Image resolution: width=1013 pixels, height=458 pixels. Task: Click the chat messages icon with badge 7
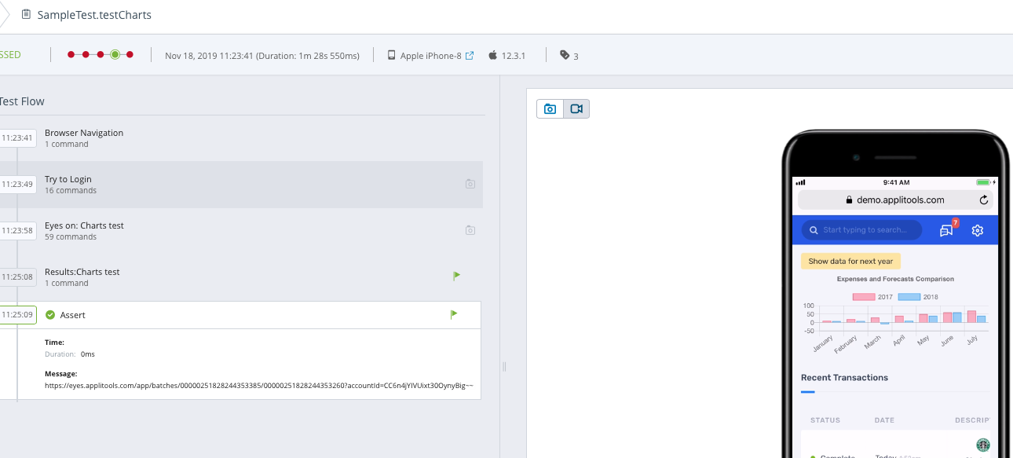coord(947,230)
